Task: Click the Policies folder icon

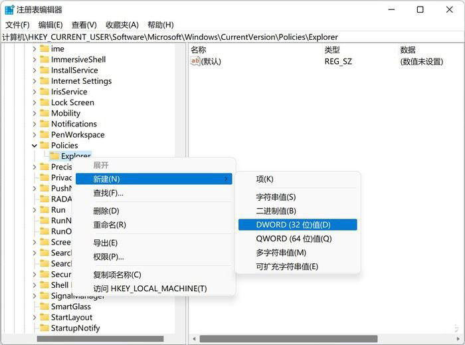Action: point(45,145)
